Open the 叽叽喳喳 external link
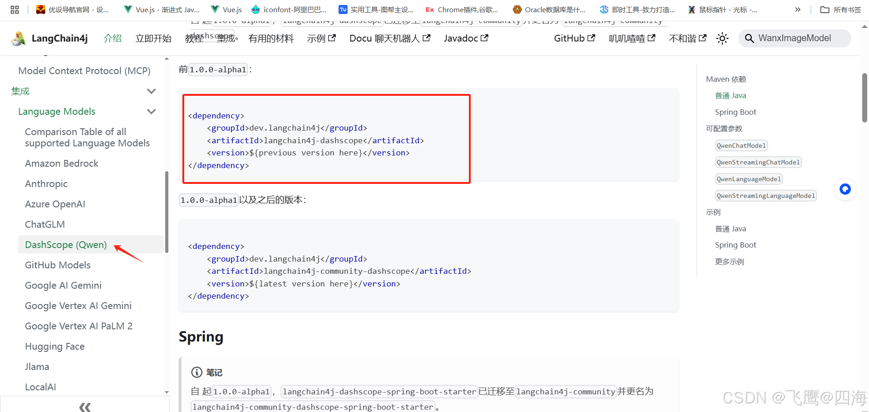 (x=632, y=38)
